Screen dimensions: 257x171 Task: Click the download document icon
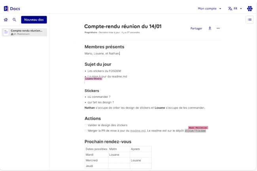pyautogui.click(x=210, y=28)
